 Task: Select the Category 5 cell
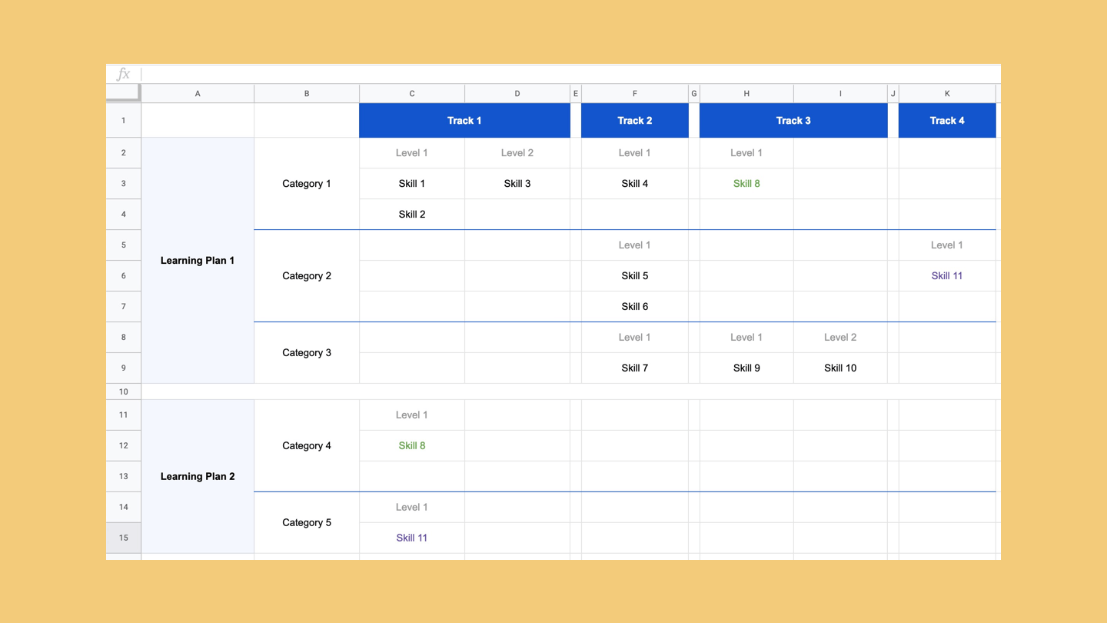307,522
